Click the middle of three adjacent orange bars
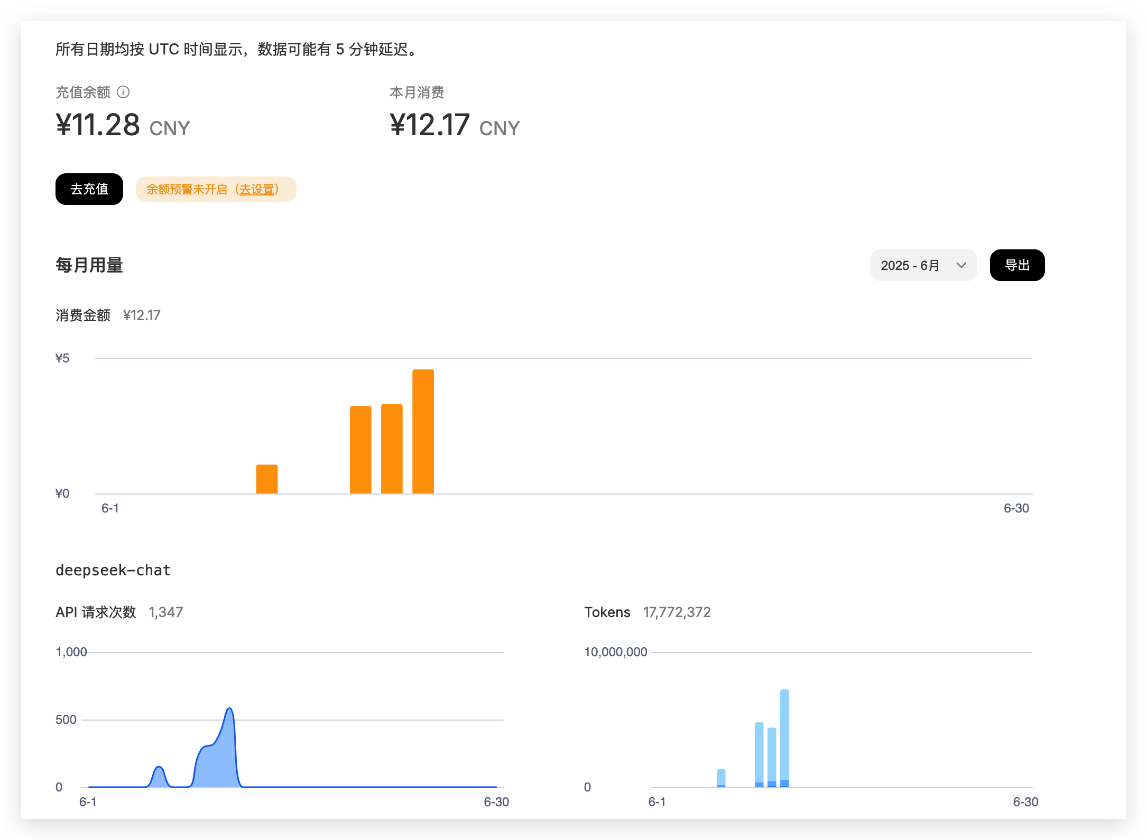The width and height of the screenshot is (1147, 840). coord(392,449)
